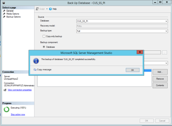The width and height of the screenshot is (172, 126).
Task: Click the main window OK button
Action: coord(147,121)
